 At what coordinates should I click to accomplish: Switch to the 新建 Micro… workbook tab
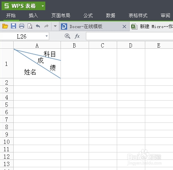coord(152,27)
